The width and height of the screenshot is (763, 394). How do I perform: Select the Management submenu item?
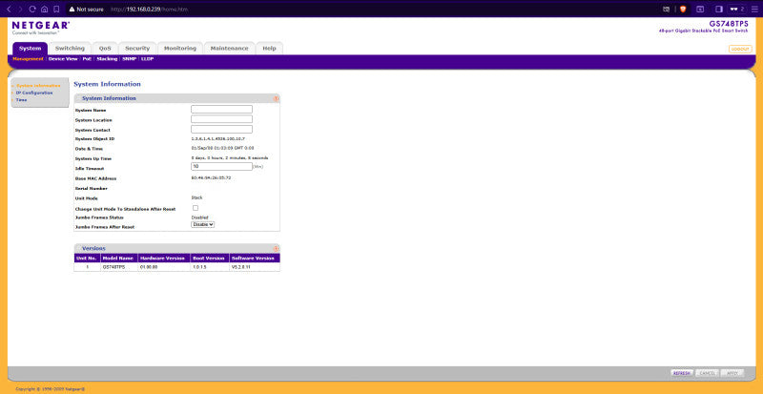(29, 59)
